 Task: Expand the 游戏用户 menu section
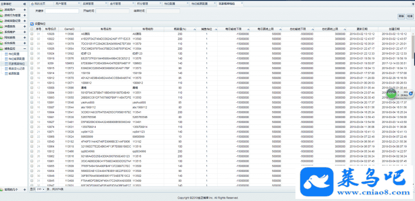25,9
